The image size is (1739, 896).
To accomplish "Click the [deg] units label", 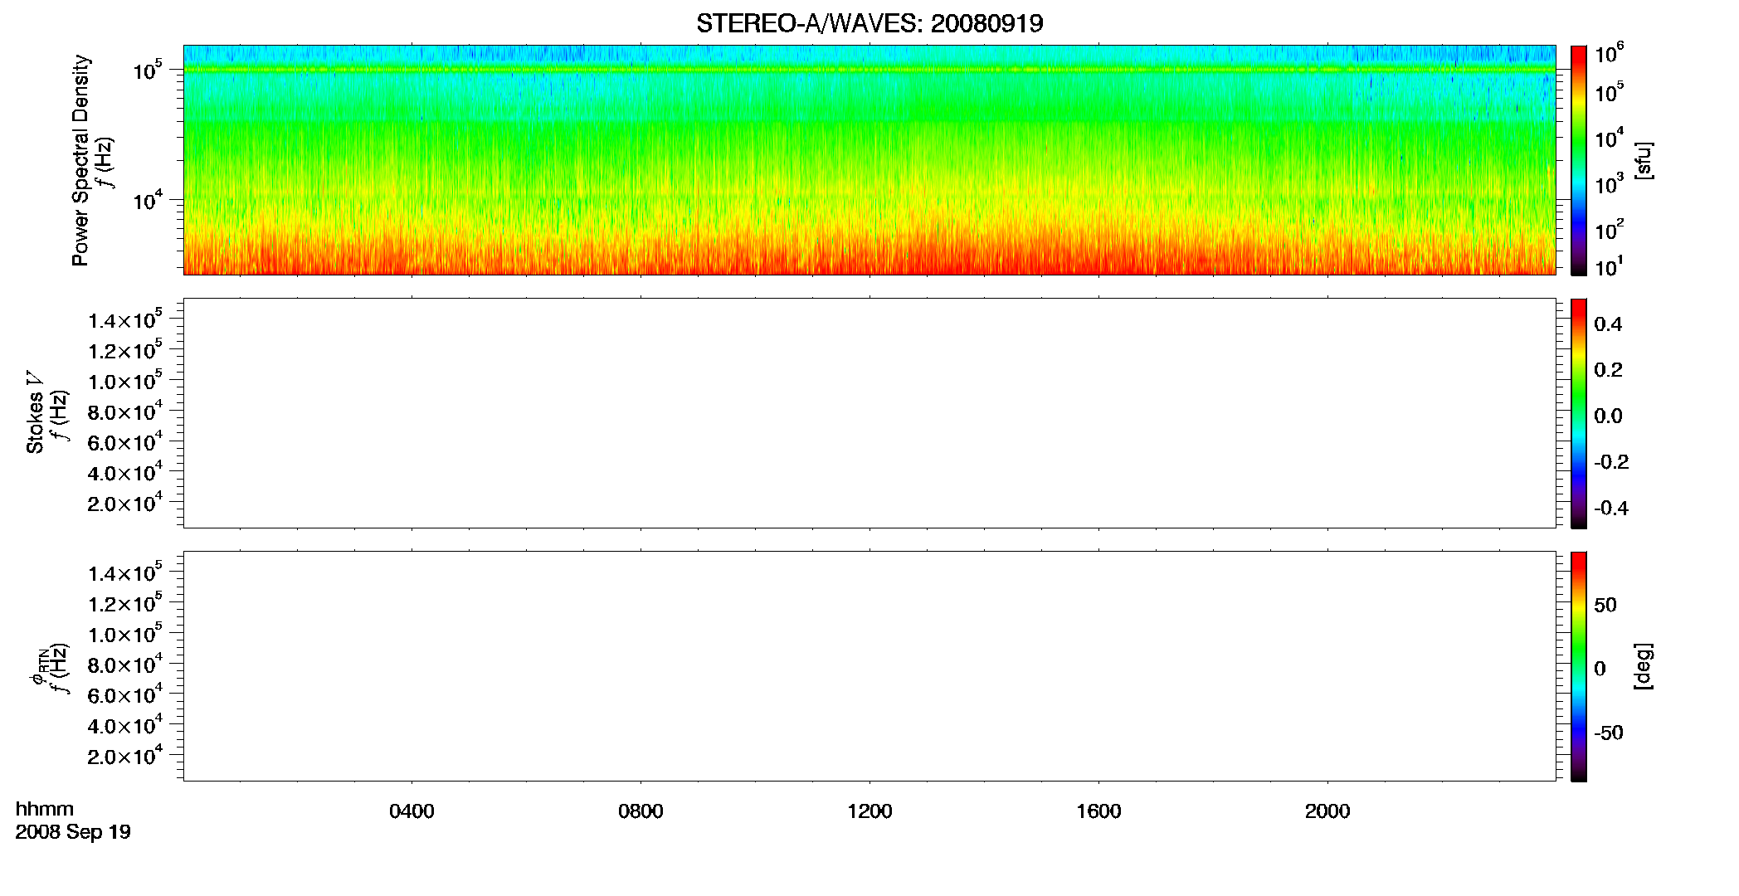I will (x=1643, y=666).
